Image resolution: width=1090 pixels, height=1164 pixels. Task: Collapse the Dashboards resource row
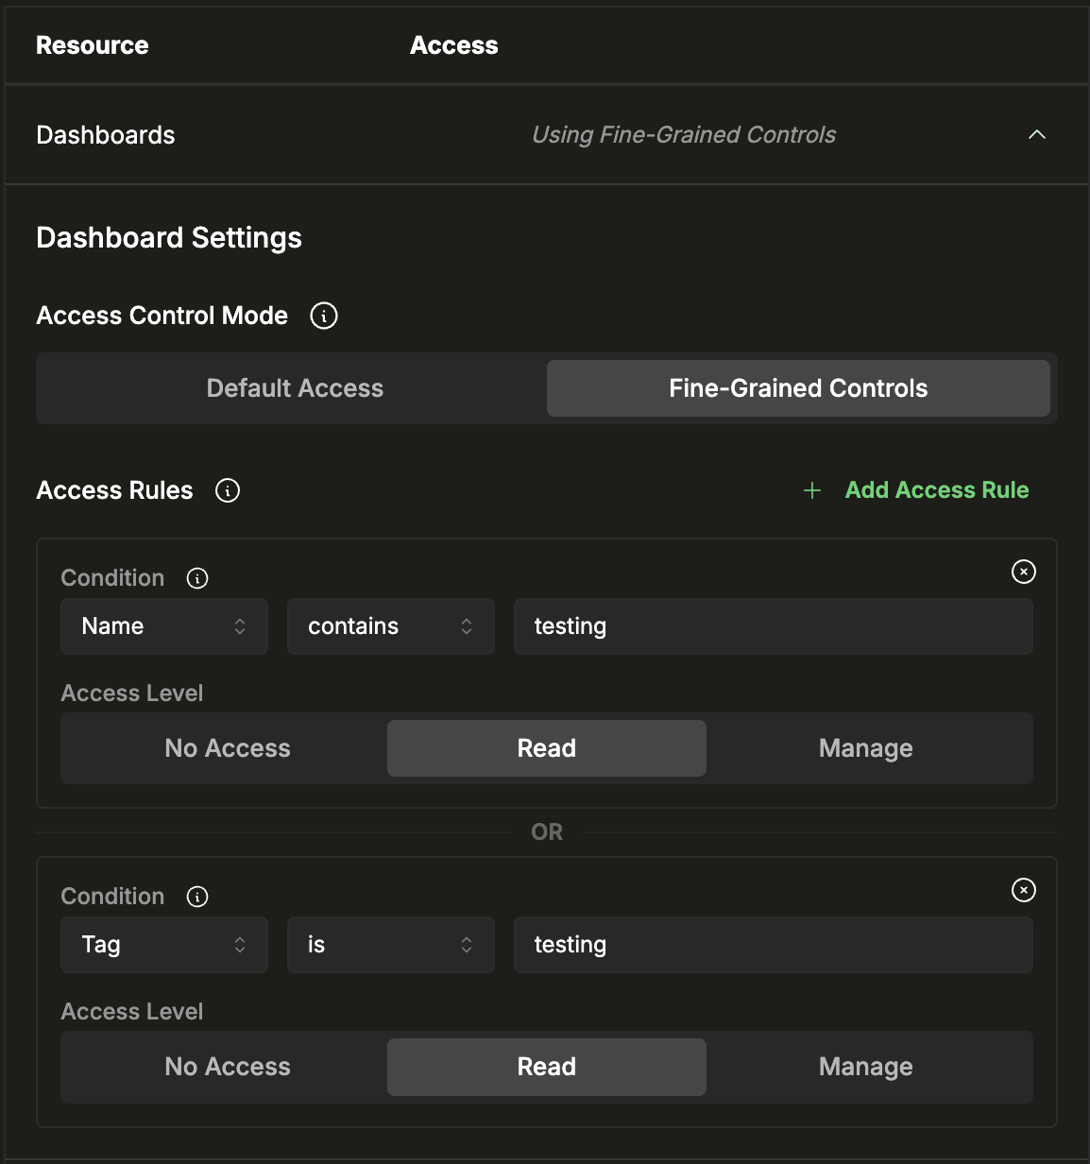(x=1036, y=134)
